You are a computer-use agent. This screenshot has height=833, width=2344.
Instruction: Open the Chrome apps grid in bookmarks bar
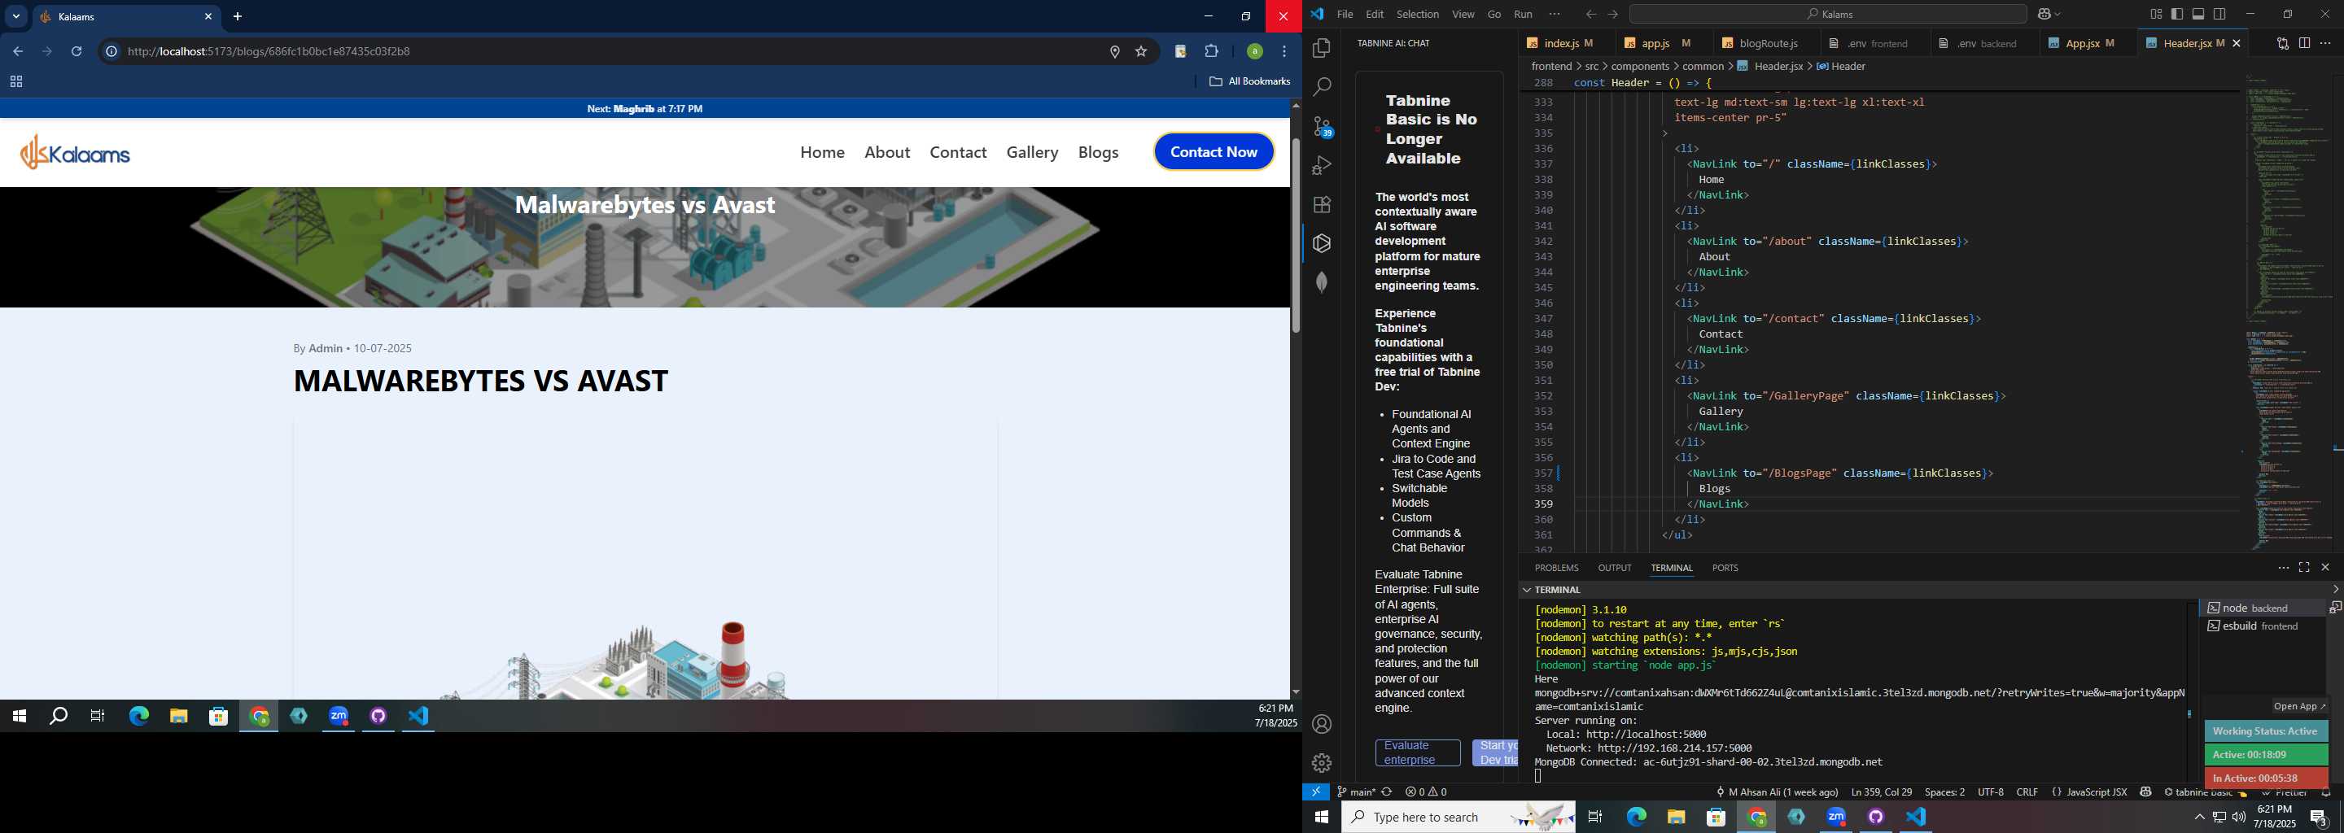pyautogui.click(x=15, y=82)
